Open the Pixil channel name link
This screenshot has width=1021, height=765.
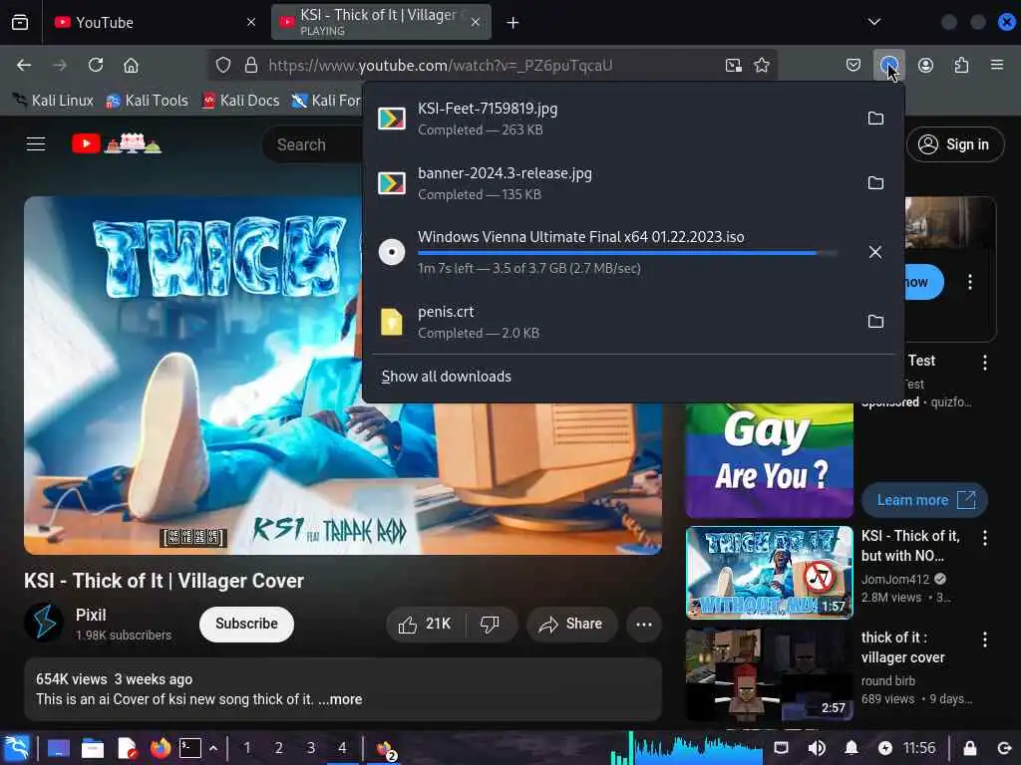click(91, 615)
